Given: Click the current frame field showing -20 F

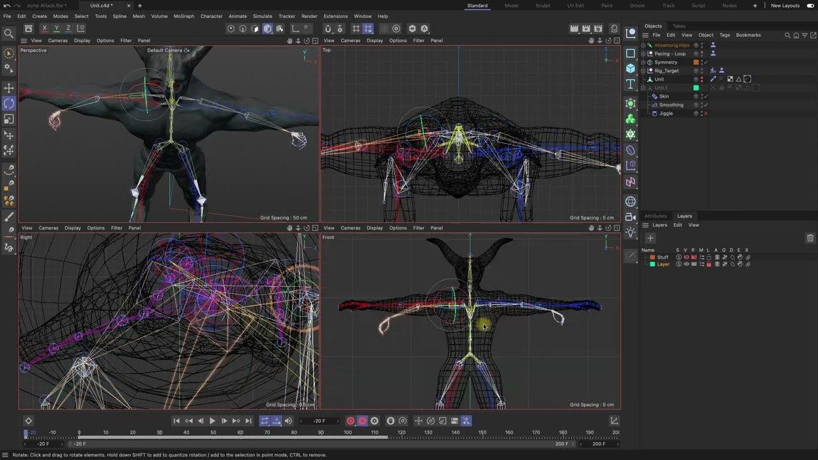Looking at the screenshot, I should (x=320, y=421).
